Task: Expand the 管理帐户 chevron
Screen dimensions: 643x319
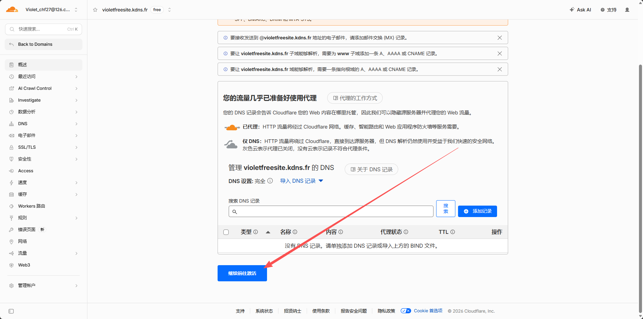Action: [76, 286]
